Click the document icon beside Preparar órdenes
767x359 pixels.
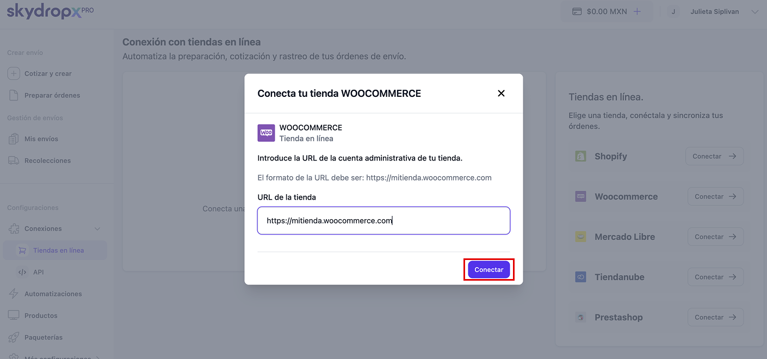tap(14, 95)
